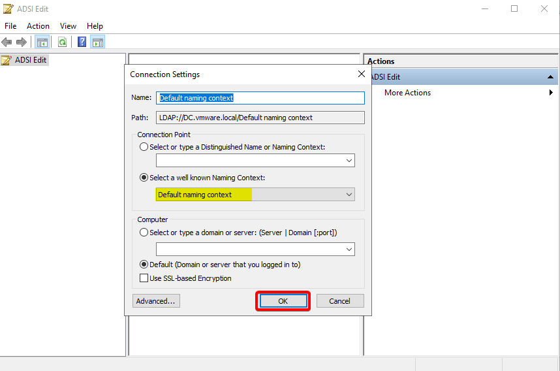Click the Back arrow toolbar icon
Image resolution: width=560 pixels, height=371 pixels.
[x=7, y=42]
